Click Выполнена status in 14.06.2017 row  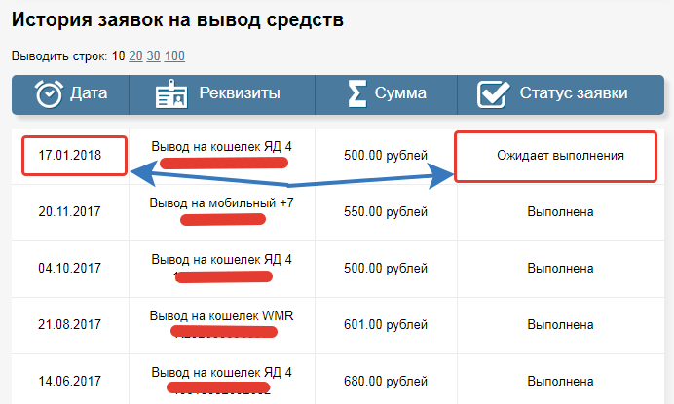tap(560, 381)
